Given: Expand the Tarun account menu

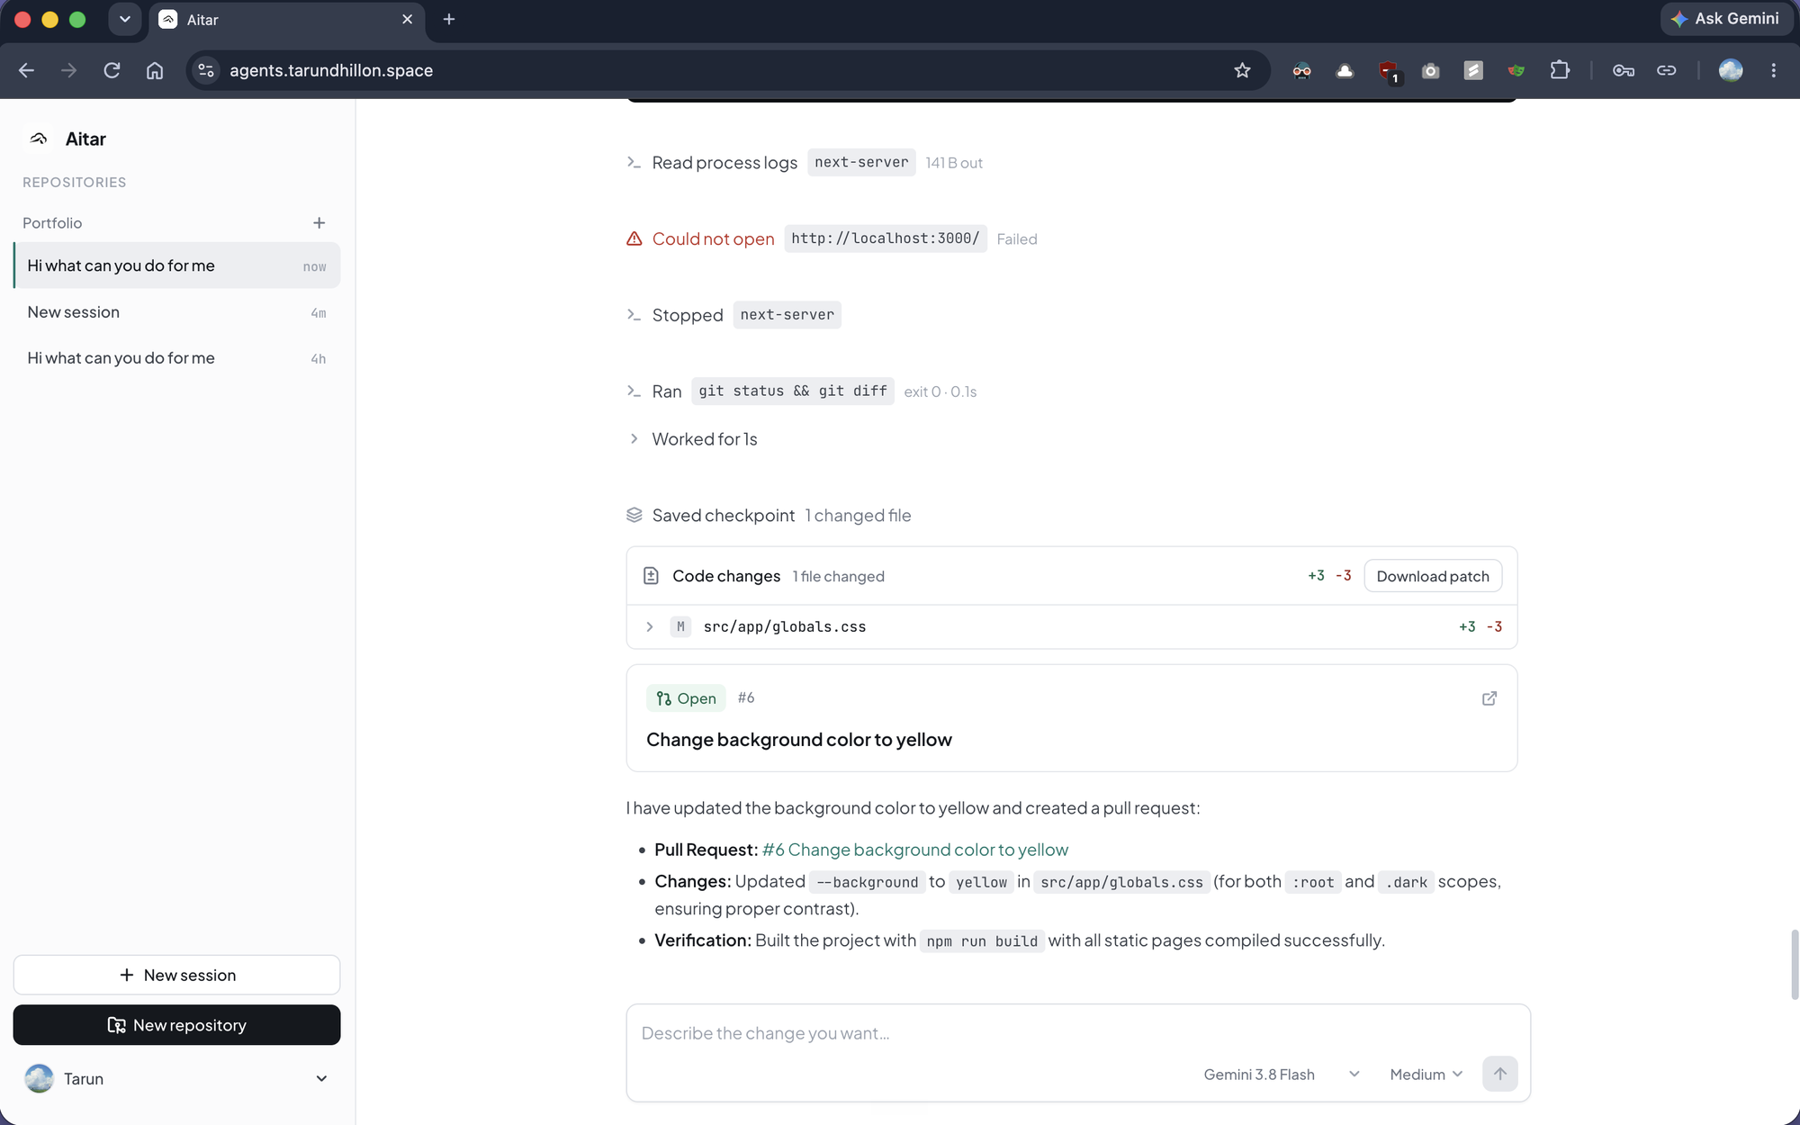Looking at the screenshot, I should coord(176,1078).
